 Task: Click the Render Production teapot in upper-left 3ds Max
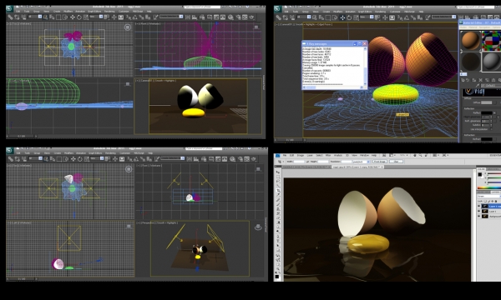(x=252, y=17)
